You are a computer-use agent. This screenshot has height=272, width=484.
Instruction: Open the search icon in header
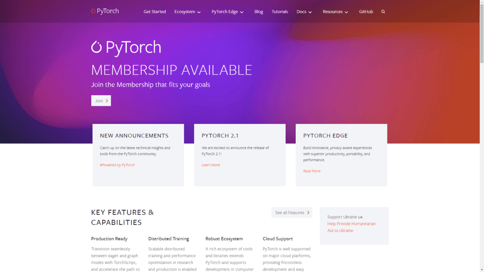(383, 12)
